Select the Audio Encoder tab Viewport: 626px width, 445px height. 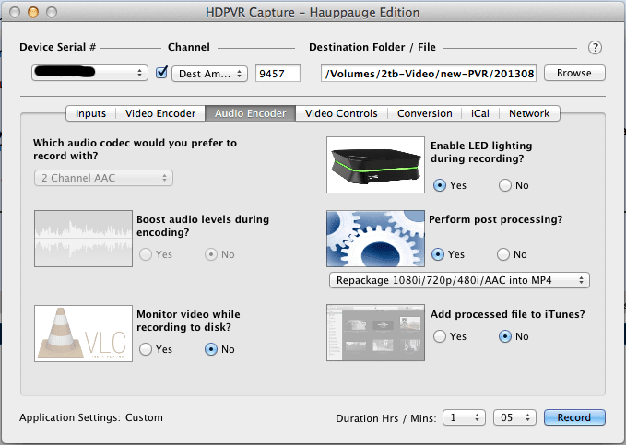[x=251, y=113]
